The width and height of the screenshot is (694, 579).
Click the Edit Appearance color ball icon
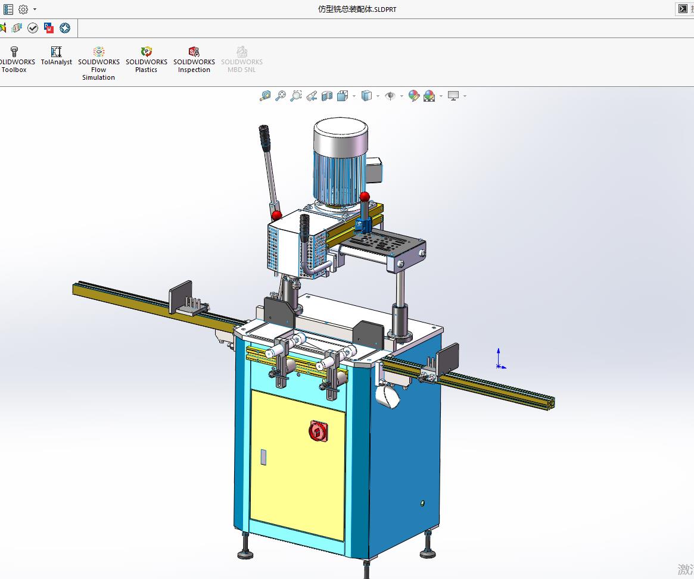point(414,96)
